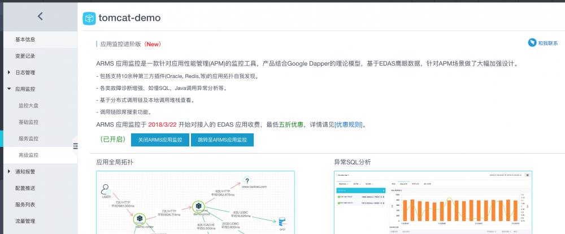Click the 异常SQL分析 section title
The height and width of the screenshot is (234, 565).
[x=353, y=162]
